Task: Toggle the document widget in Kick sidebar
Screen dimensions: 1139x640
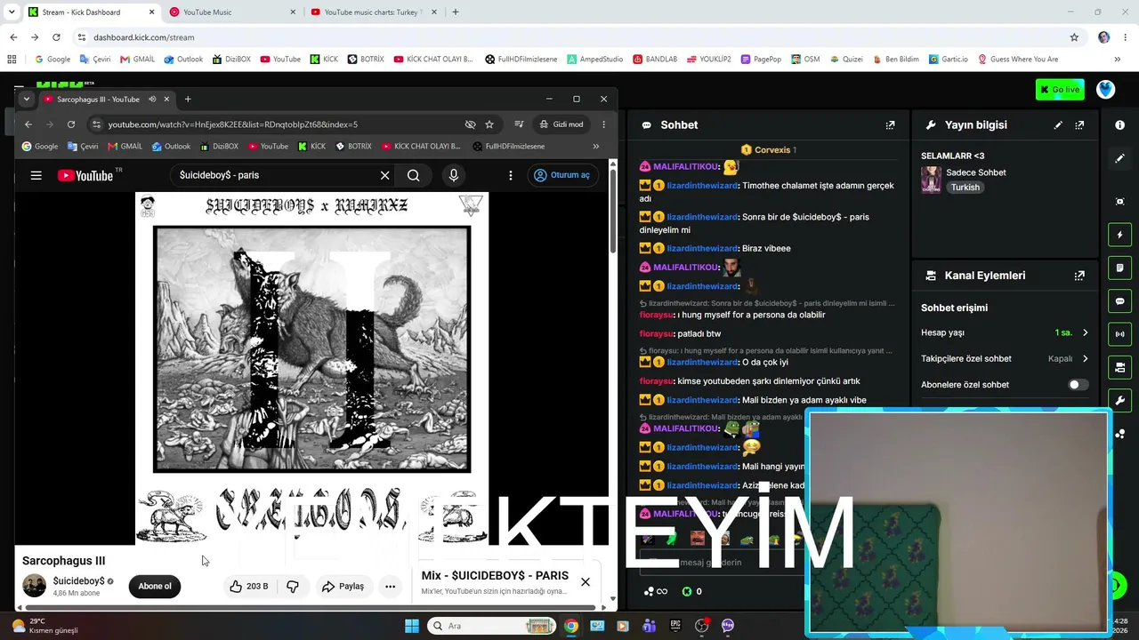Action: click(x=1120, y=268)
